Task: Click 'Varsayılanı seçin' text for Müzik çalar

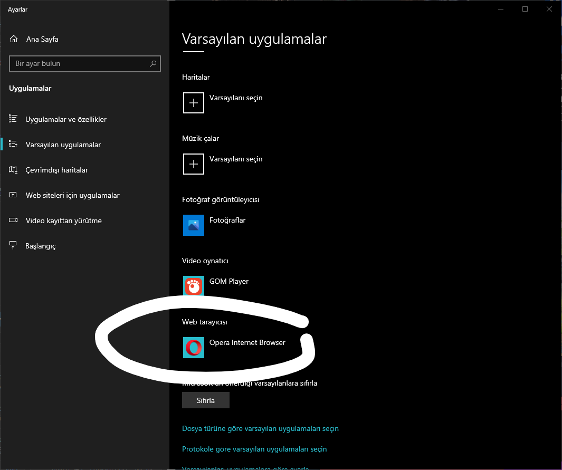Action: click(236, 159)
